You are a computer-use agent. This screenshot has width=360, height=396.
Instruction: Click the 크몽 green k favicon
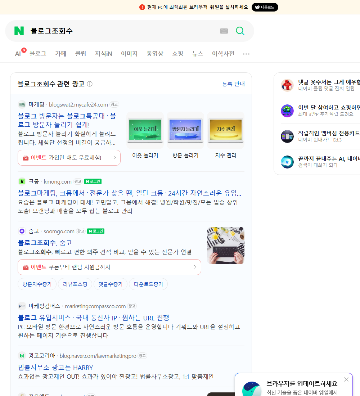coord(22,181)
